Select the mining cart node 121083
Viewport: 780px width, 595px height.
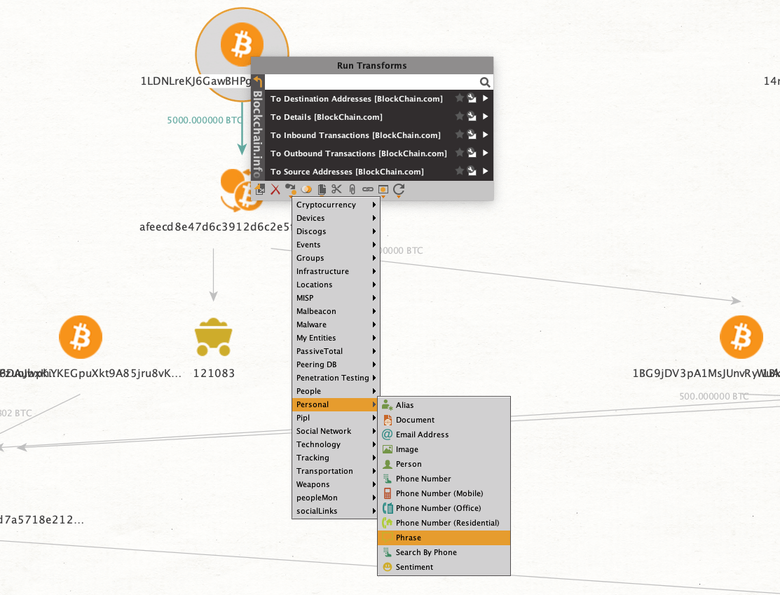[x=214, y=337]
